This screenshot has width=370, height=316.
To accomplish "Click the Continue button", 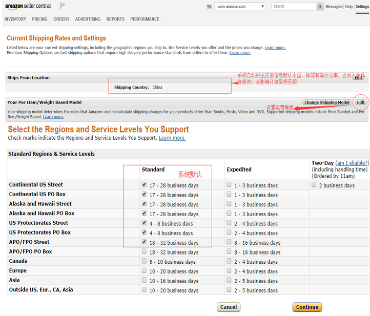I will [x=307, y=307].
